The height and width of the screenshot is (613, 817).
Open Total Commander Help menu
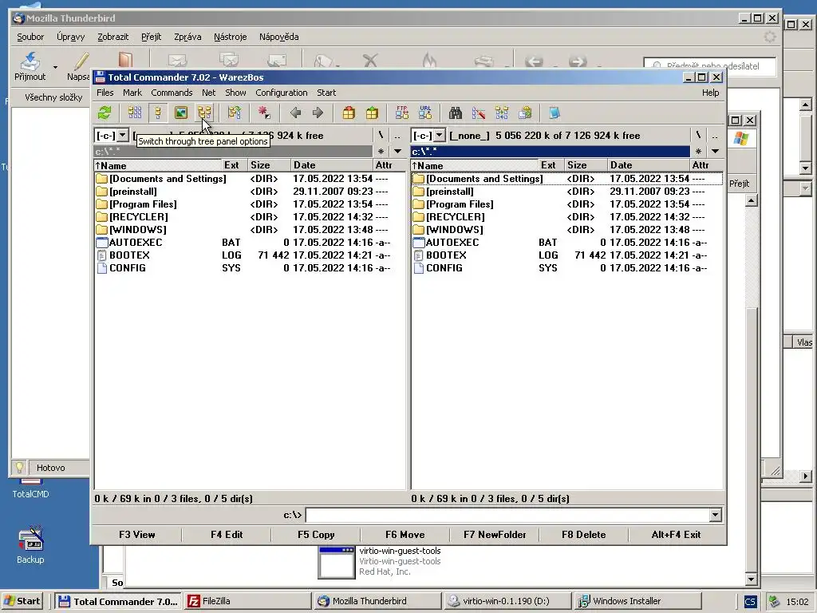click(x=710, y=93)
